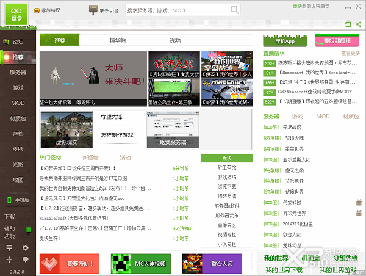Switch to the 视频 tab
366x276 pixels.
pos(175,40)
